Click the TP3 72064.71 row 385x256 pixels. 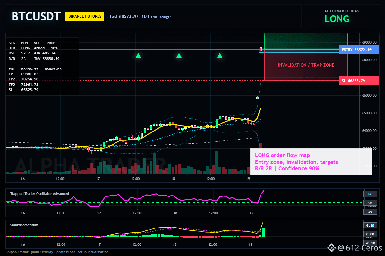point(23,84)
